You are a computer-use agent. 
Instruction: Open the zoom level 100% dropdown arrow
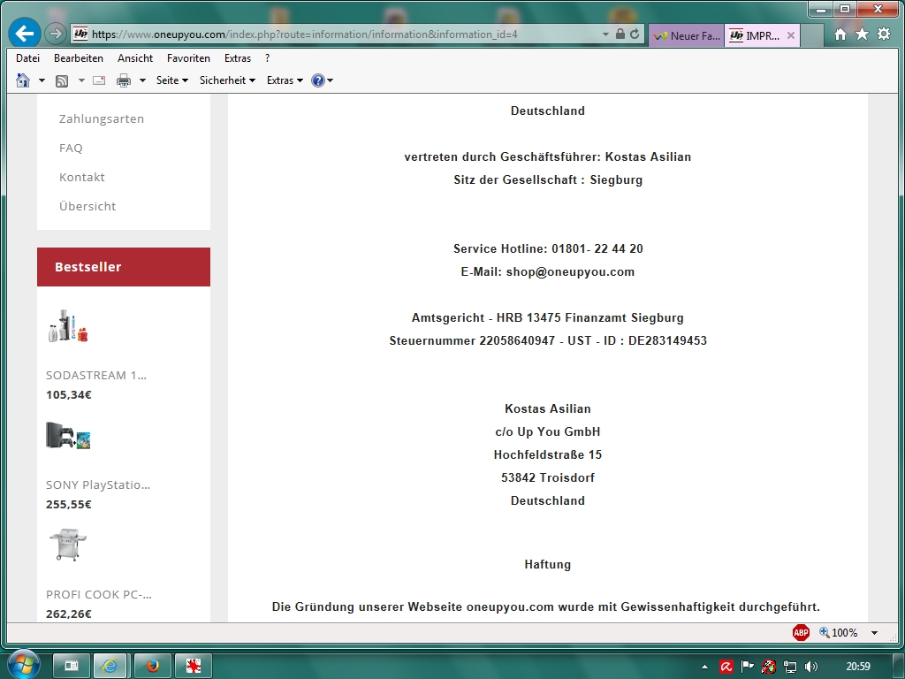point(874,633)
